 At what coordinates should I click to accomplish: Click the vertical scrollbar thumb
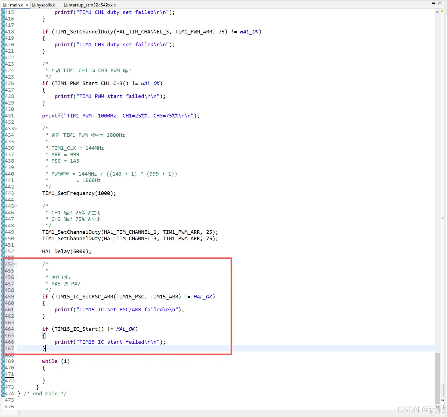click(437, 378)
